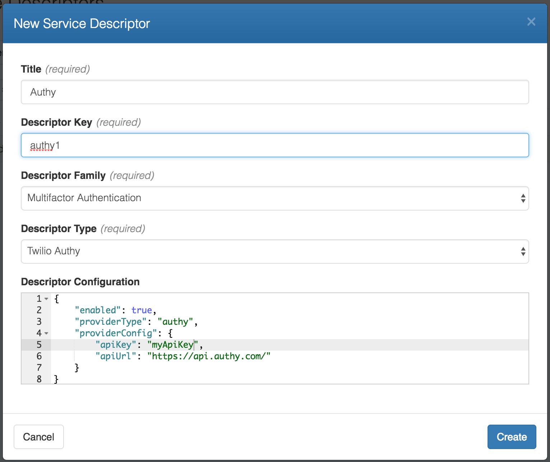Open the Descriptor Family dropdown
550x462 pixels.
click(x=275, y=198)
